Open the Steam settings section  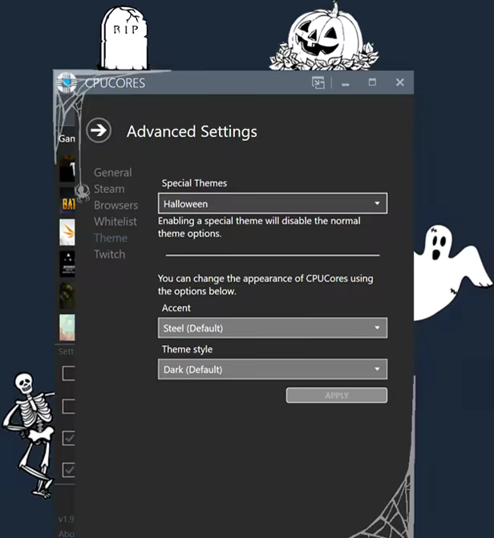(109, 189)
